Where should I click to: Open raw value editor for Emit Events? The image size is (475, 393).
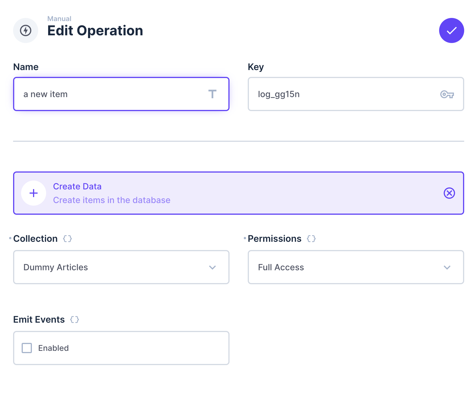[x=75, y=320]
